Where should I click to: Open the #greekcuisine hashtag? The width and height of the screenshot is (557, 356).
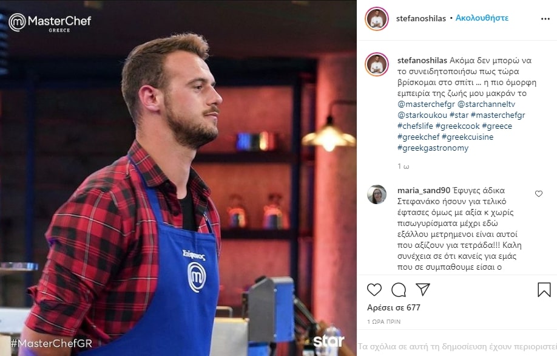[x=467, y=137]
